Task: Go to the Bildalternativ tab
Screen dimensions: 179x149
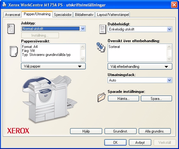Action: [x=84, y=15]
